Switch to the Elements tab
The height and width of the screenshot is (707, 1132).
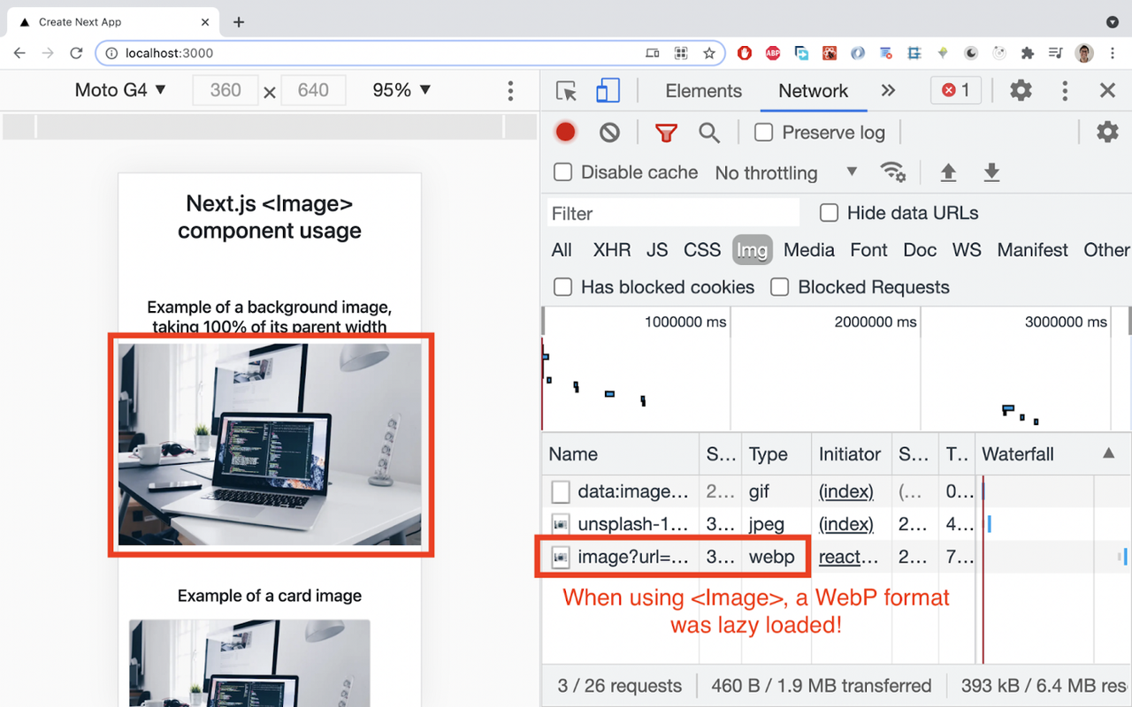click(x=703, y=90)
